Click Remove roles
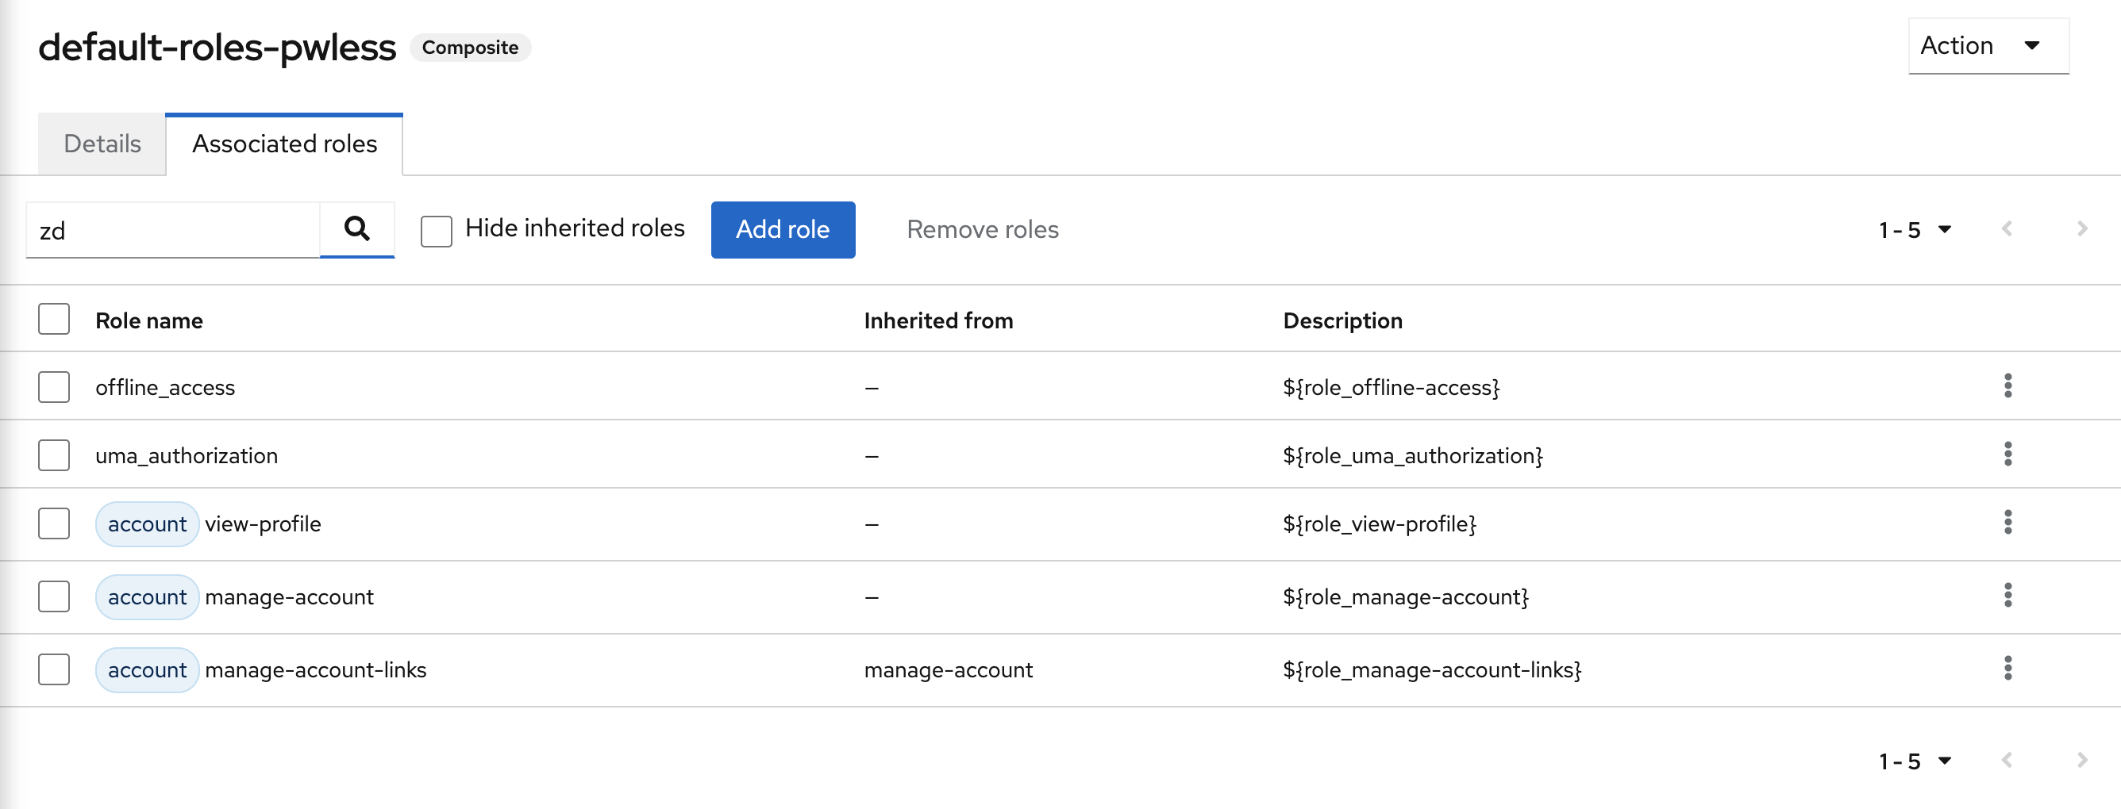Image resolution: width=2121 pixels, height=809 pixels. click(x=981, y=230)
